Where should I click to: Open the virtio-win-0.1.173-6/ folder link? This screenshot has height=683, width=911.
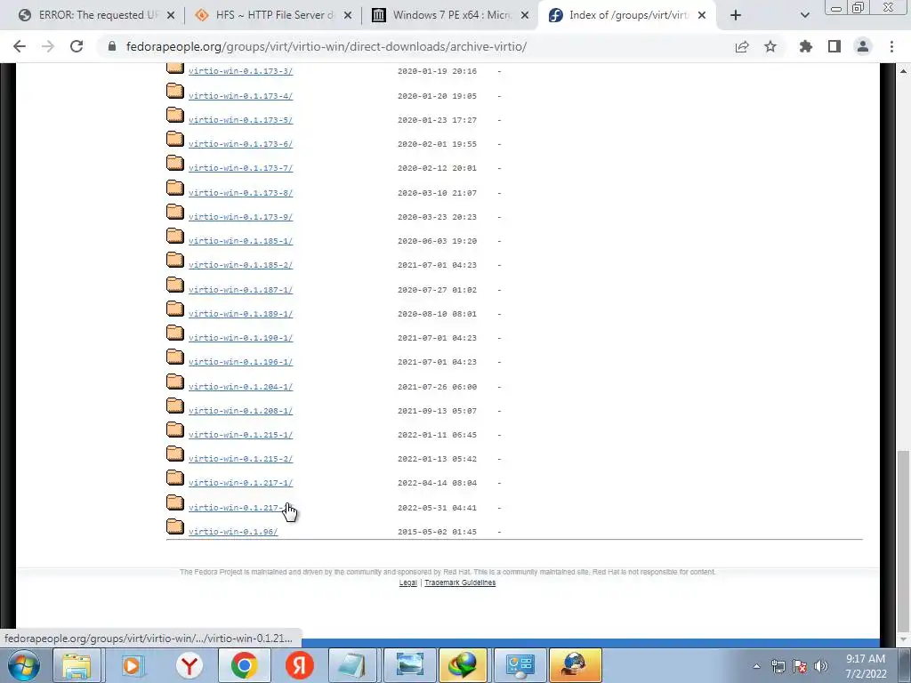[x=240, y=144]
